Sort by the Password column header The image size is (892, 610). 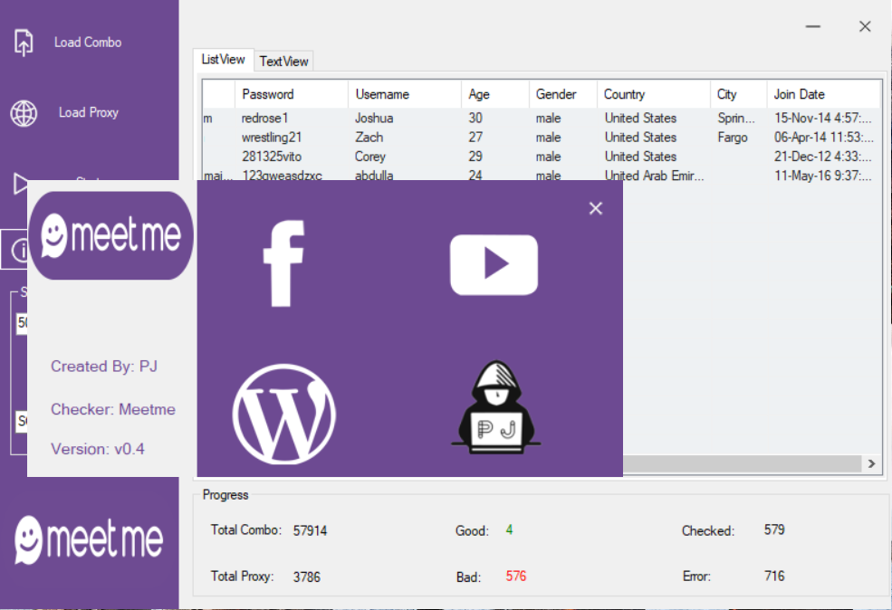pos(292,94)
